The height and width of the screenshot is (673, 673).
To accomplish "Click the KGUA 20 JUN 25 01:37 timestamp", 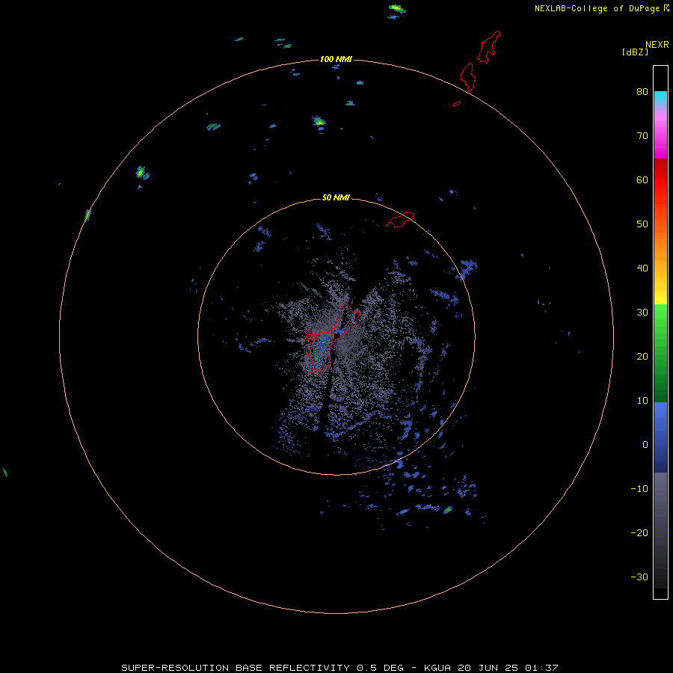I will tap(491, 668).
